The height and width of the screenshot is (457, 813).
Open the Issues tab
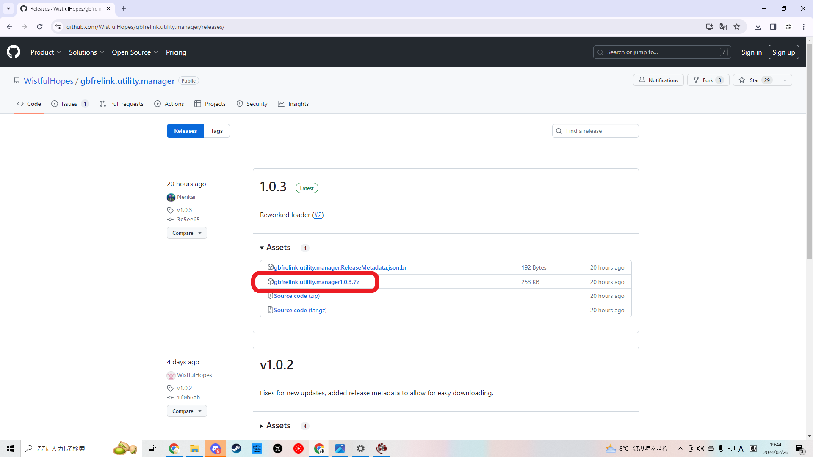point(69,104)
